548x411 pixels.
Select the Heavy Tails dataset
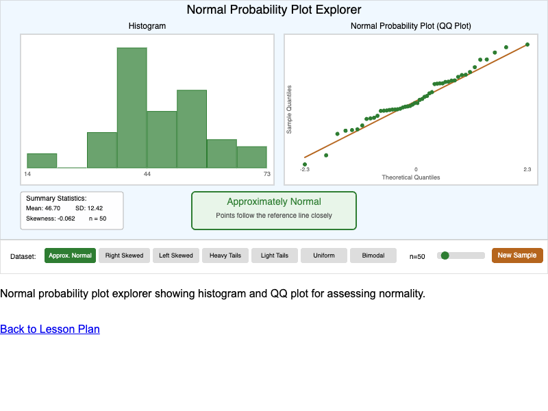click(225, 255)
